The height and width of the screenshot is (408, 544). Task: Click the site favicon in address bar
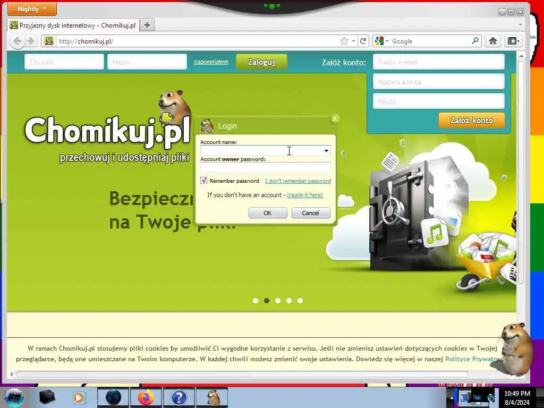point(49,41)
